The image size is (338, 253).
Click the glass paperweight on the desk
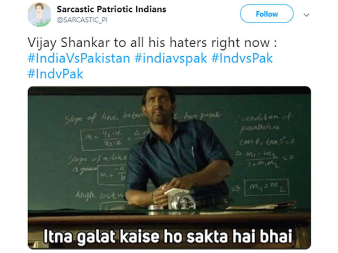click(181, 199)
